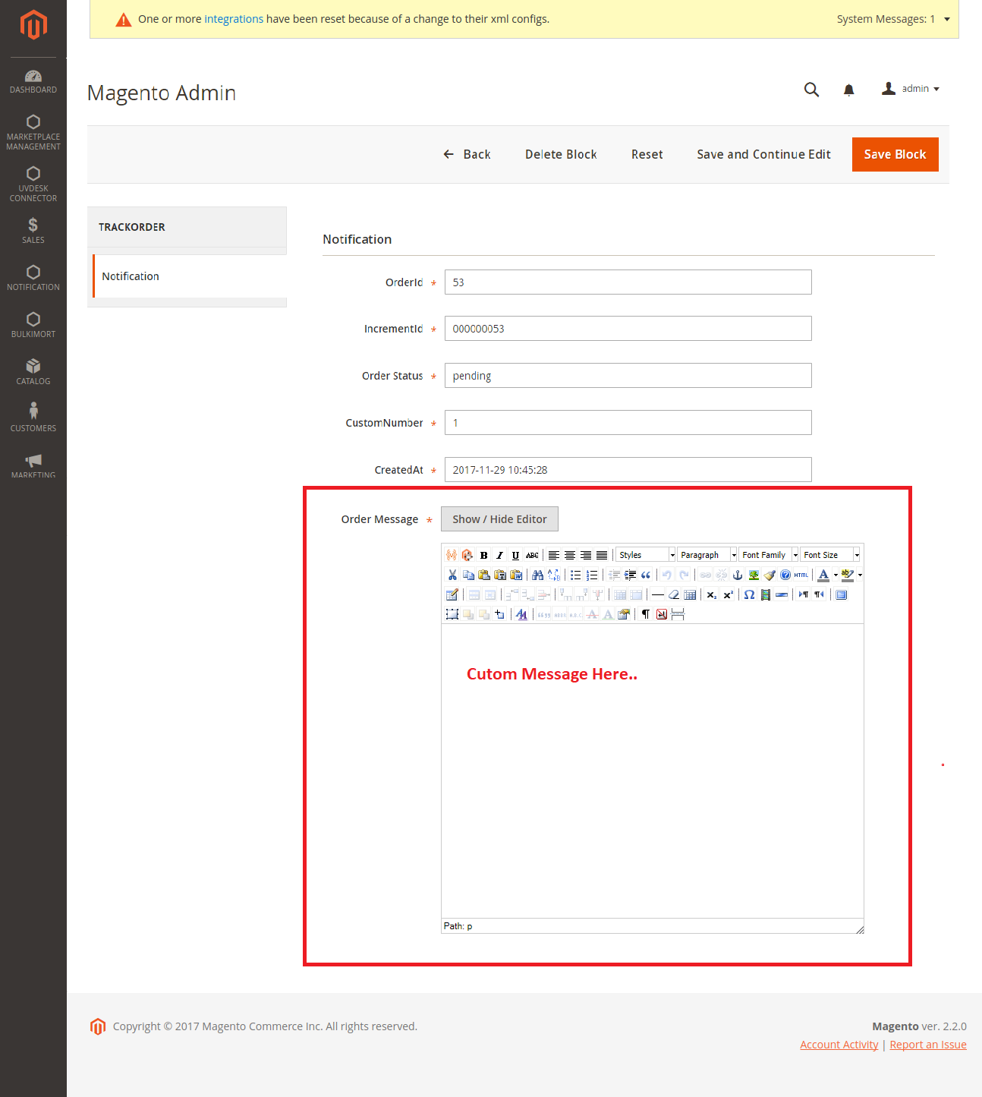The height and width of the screenshot is (1097, 982).
Task: Insert special character Omega icon
Action: [x=749, y=595]
